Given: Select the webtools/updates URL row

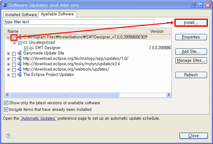Looking at the screenshot, I should click(66, 69).
